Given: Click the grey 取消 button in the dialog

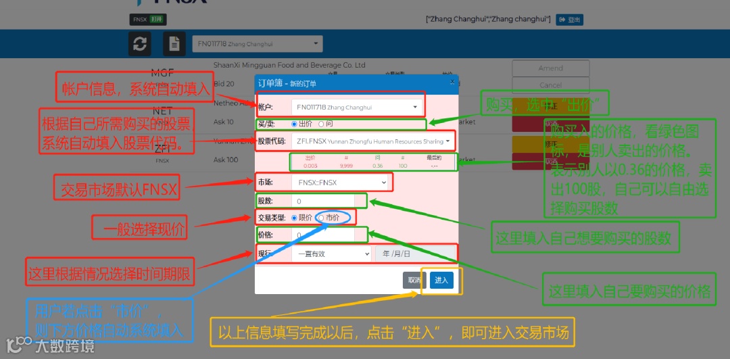Looking at the screenshot, I should click(x=414, y=281).
